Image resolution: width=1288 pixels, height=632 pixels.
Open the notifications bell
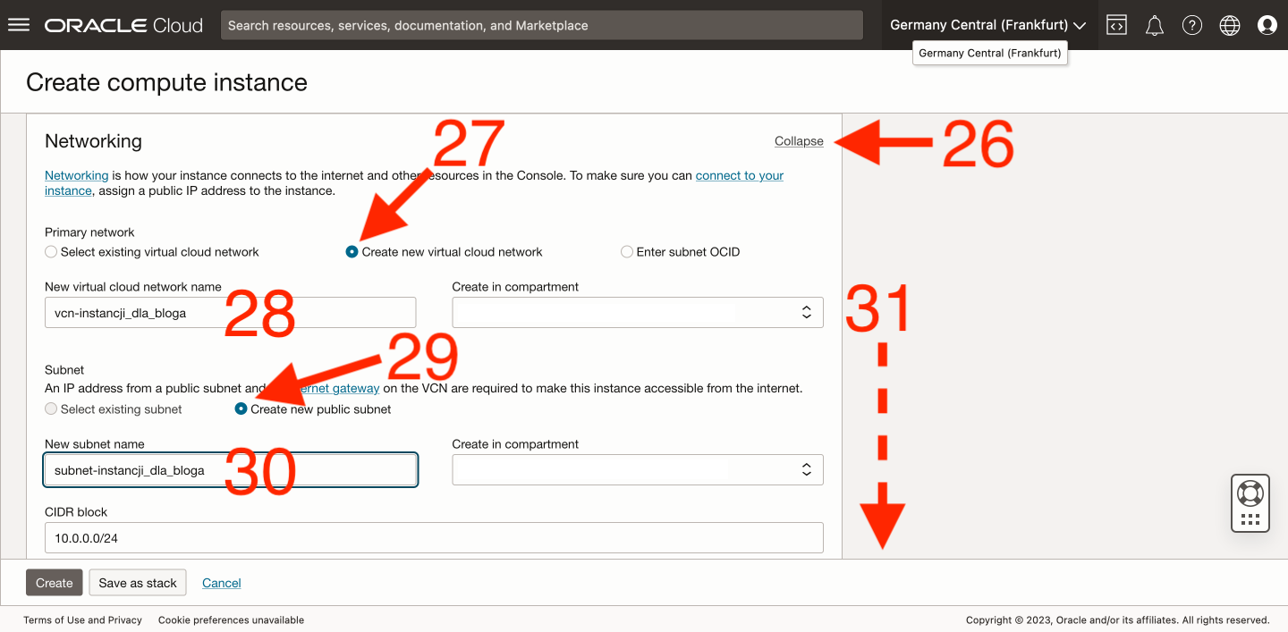tap(1154, 25)
